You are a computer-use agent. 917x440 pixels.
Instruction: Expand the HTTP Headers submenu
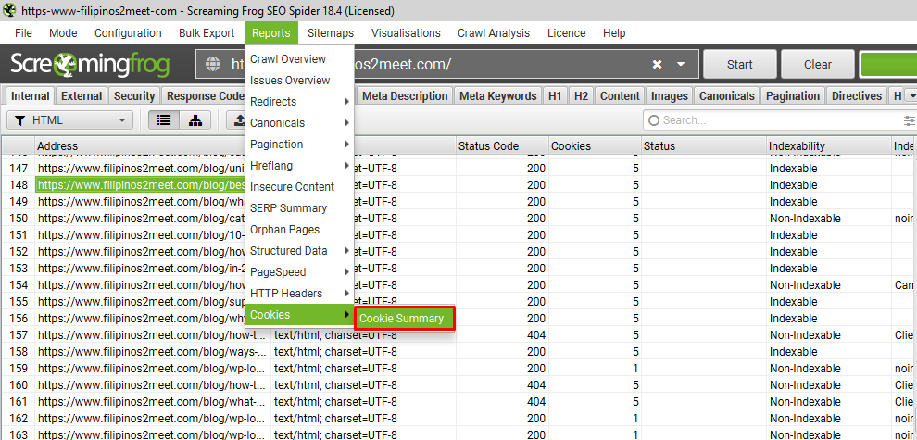[x=299, y=293]
